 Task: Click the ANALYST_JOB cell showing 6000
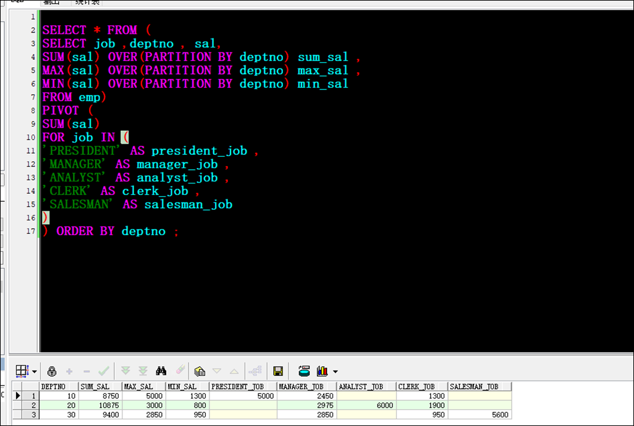[x=366, y=405]
